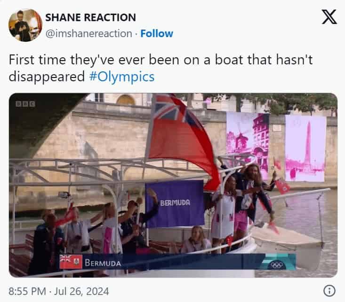Click the BBC watermark in the image

pos(25,104)
